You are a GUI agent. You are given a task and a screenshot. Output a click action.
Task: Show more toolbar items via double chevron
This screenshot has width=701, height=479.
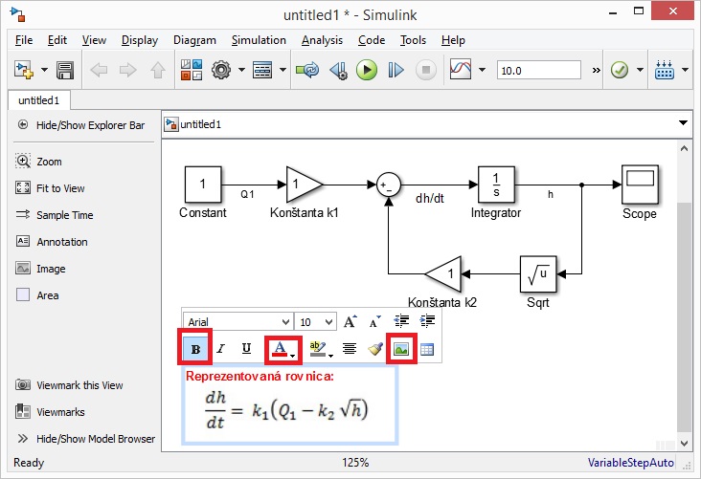(x=596, y=70)
